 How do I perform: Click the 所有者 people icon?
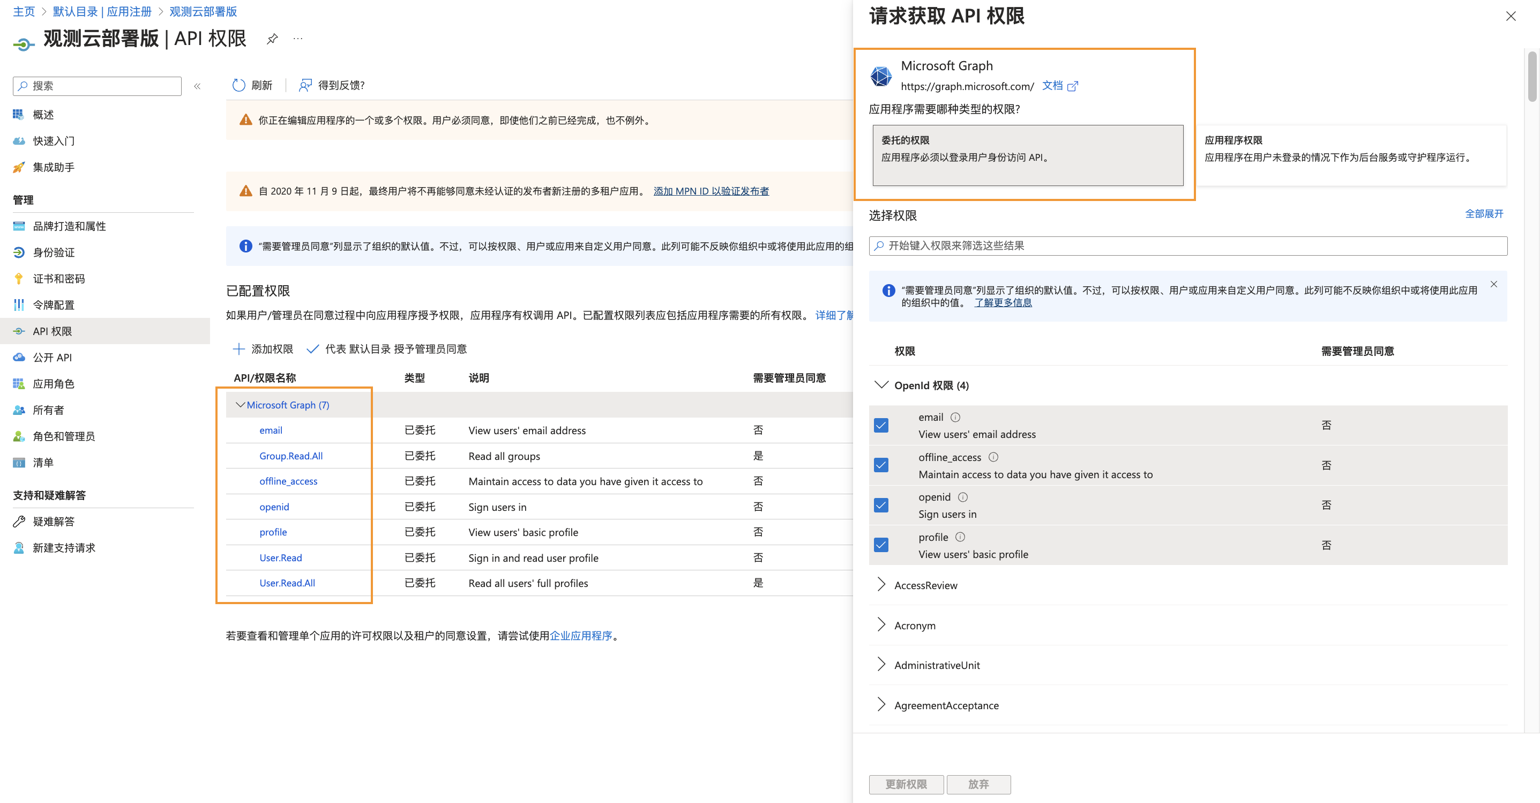click(19, 410)
